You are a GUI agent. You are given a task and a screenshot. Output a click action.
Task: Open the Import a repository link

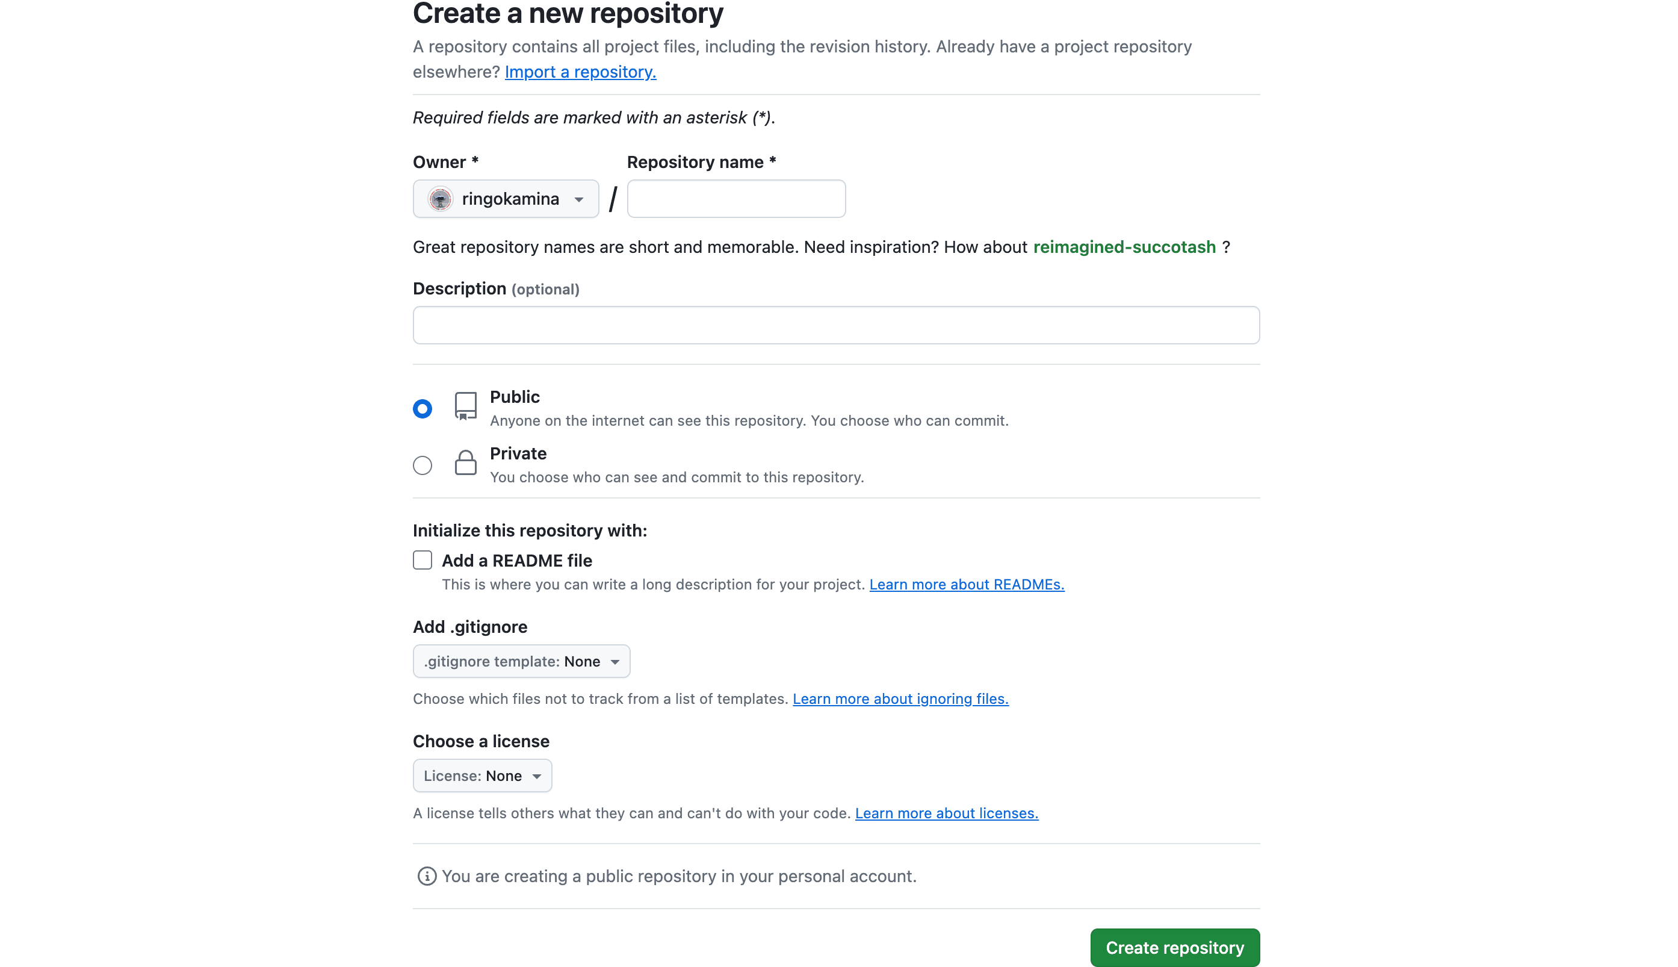click(x=580, y=72)
